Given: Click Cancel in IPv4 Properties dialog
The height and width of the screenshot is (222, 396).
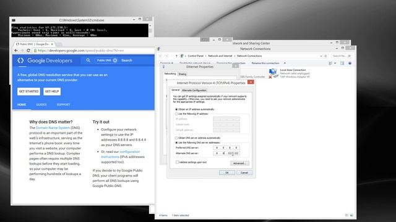Looking at the screenshot, I should 244,173.
